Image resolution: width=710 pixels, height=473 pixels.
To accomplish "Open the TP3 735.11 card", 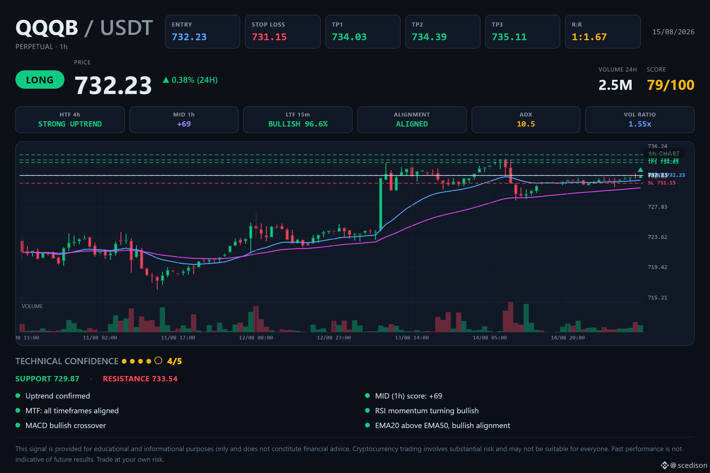I will pyautogui.click(x=522, y=32).
